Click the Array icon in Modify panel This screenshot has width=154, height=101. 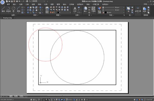tap(36, 7)
